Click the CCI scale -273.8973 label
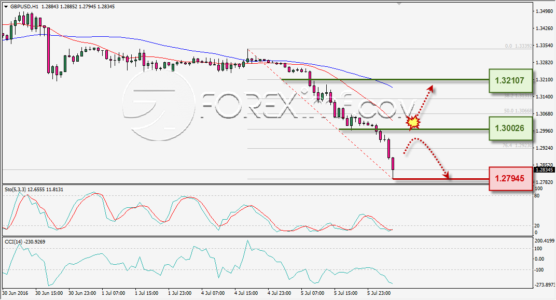The height and width of the screenshot is (300, 556). tap(545, 284)
